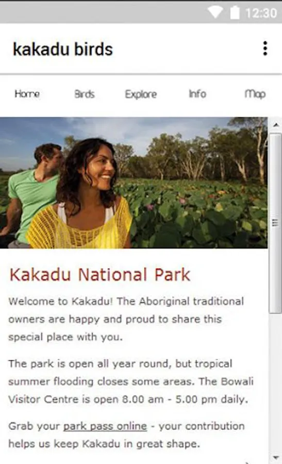Click the kakadu birds app title
This screenshot has width=282, height=464.
(x=63, y=49)
